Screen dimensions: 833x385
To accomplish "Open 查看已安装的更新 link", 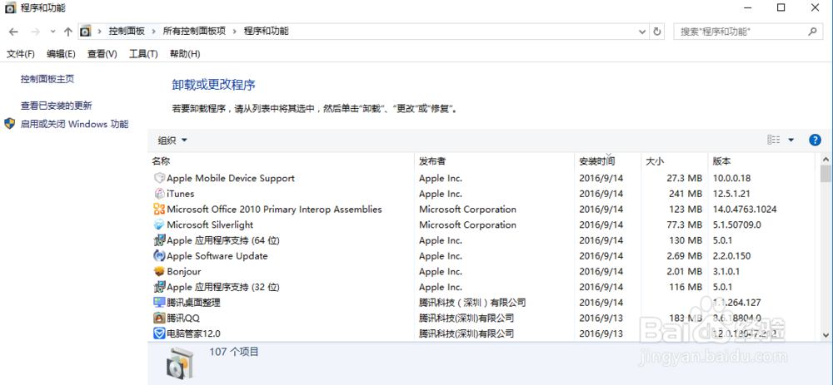I will (57, 106).
